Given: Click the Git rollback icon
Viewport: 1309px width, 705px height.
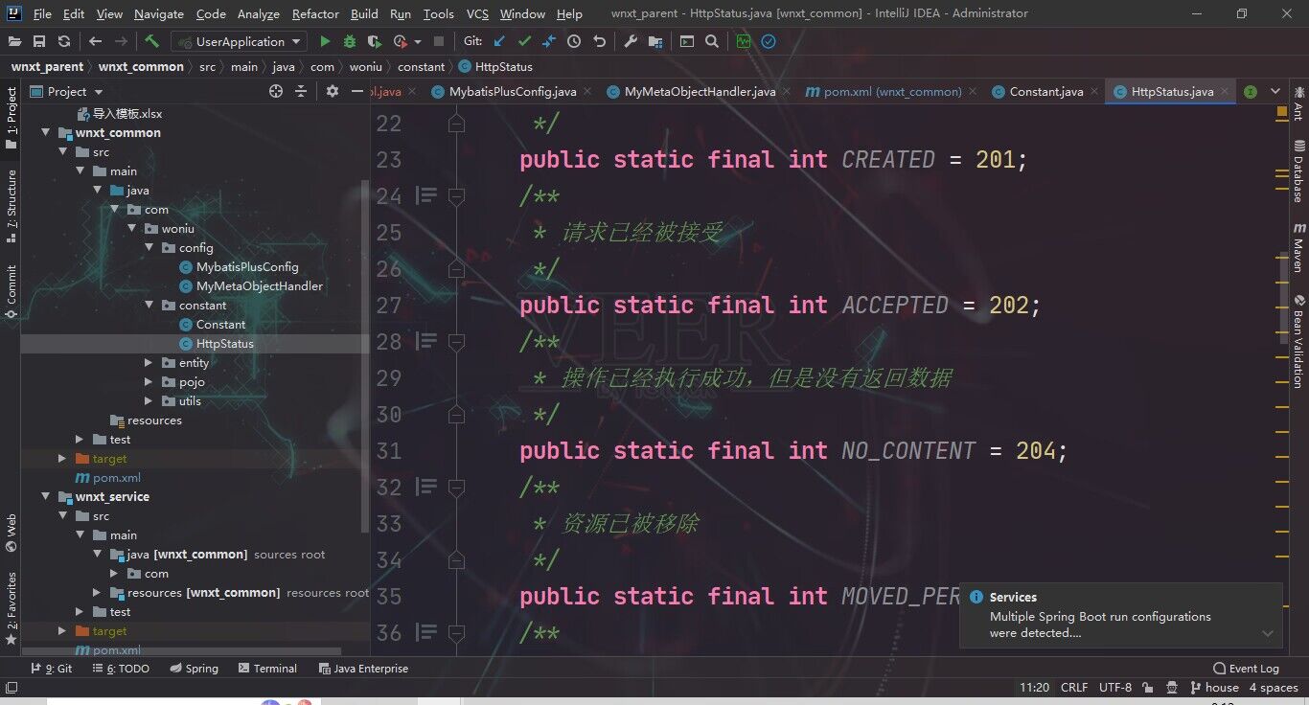Looking at the screenshot, I should pyautogui.click(x=599, y=41).
